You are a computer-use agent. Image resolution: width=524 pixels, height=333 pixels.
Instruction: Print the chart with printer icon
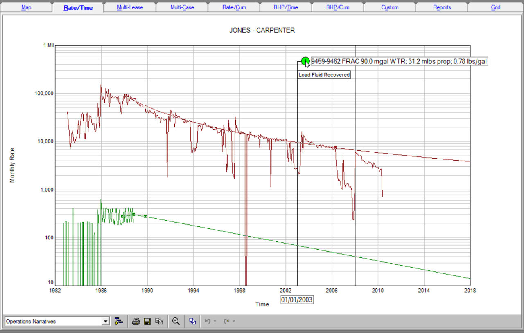136,321
